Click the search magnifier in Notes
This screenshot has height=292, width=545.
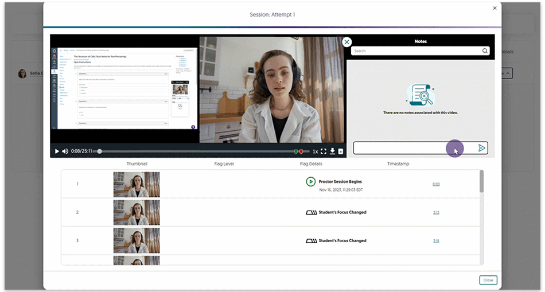[x=485, y=51]
